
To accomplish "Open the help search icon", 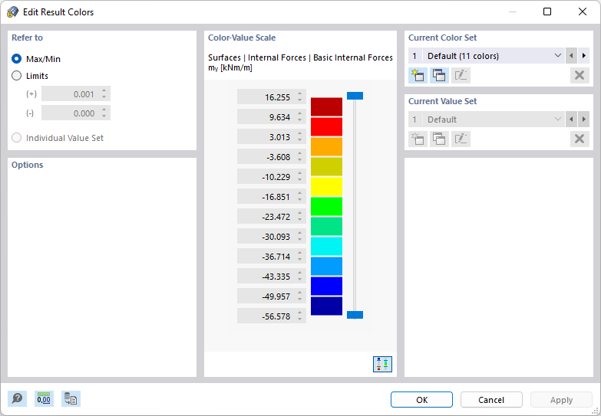I will point(17,399).
